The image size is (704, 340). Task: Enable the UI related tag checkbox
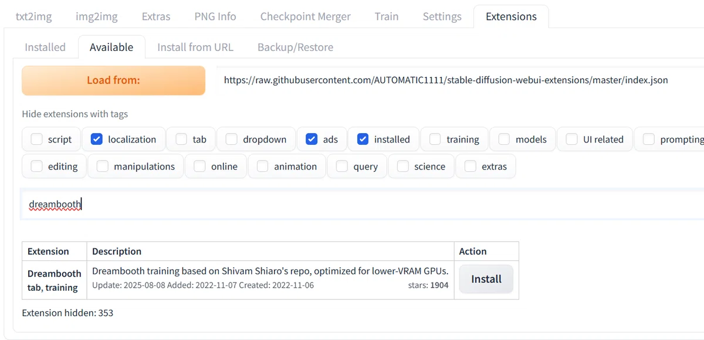click(x=572, y=140)
